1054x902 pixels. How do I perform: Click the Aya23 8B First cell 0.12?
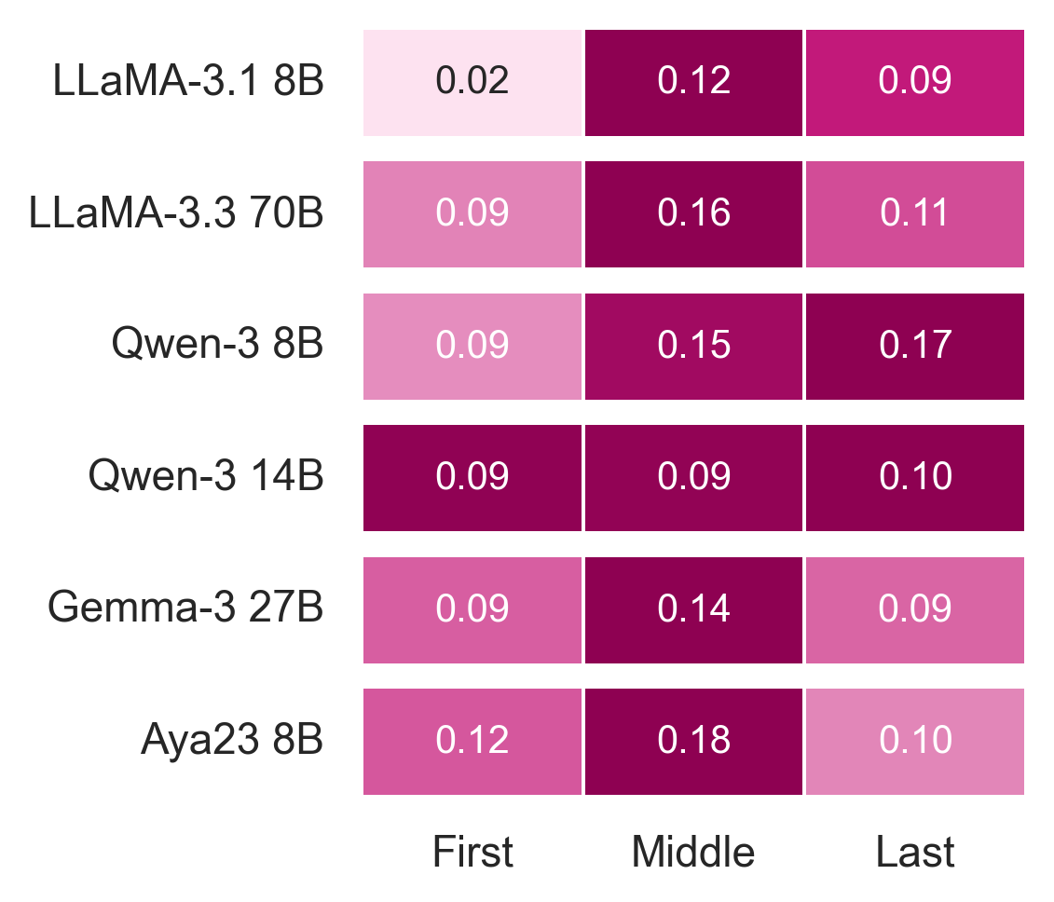coord(472,741)
